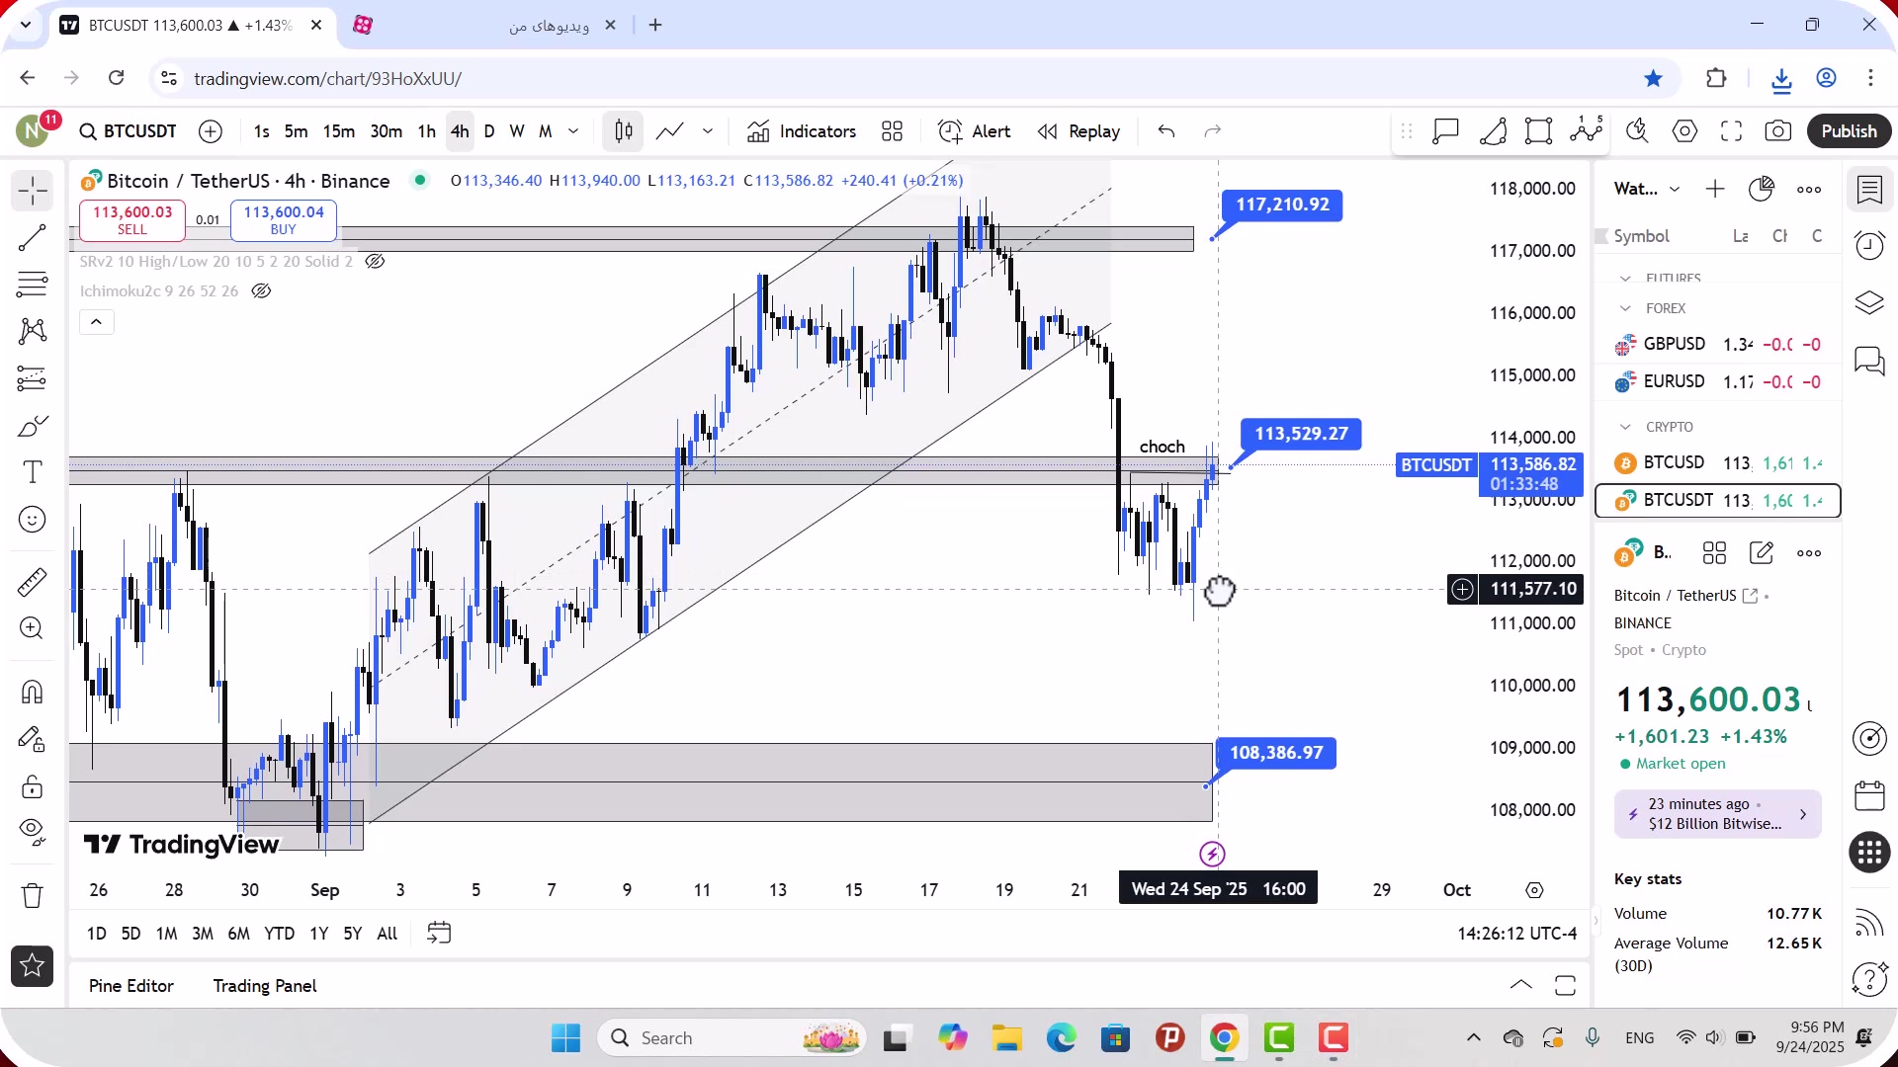Select the brush drawing tool
Screen dimensions: 1898x1067
tap(32, 426)
